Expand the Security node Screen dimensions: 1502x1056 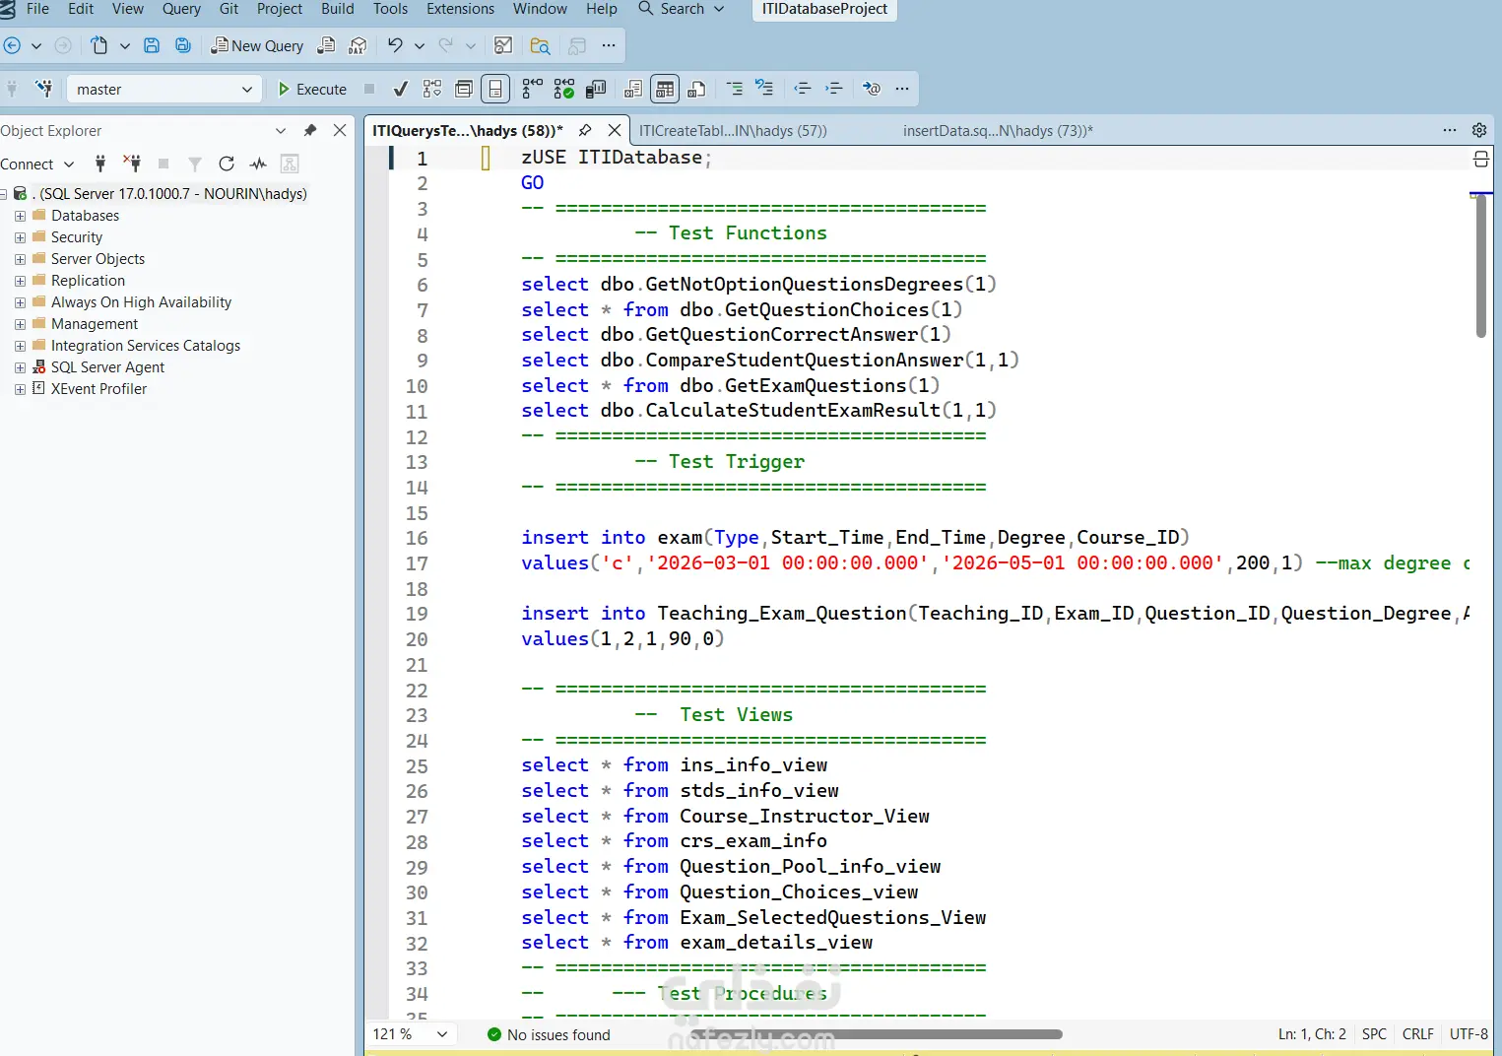(20, 237)
